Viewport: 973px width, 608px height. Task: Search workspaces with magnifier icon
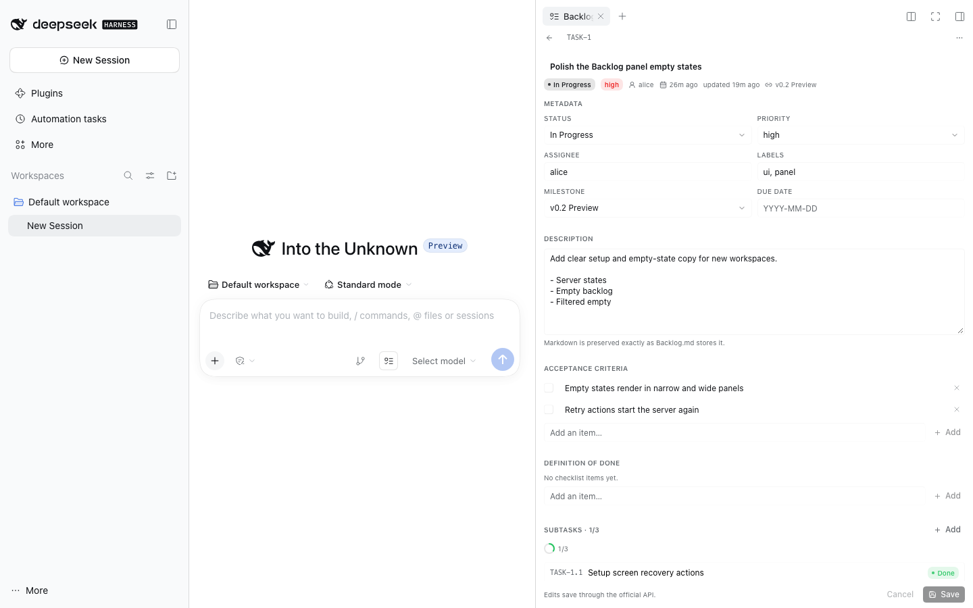point(128,176)
